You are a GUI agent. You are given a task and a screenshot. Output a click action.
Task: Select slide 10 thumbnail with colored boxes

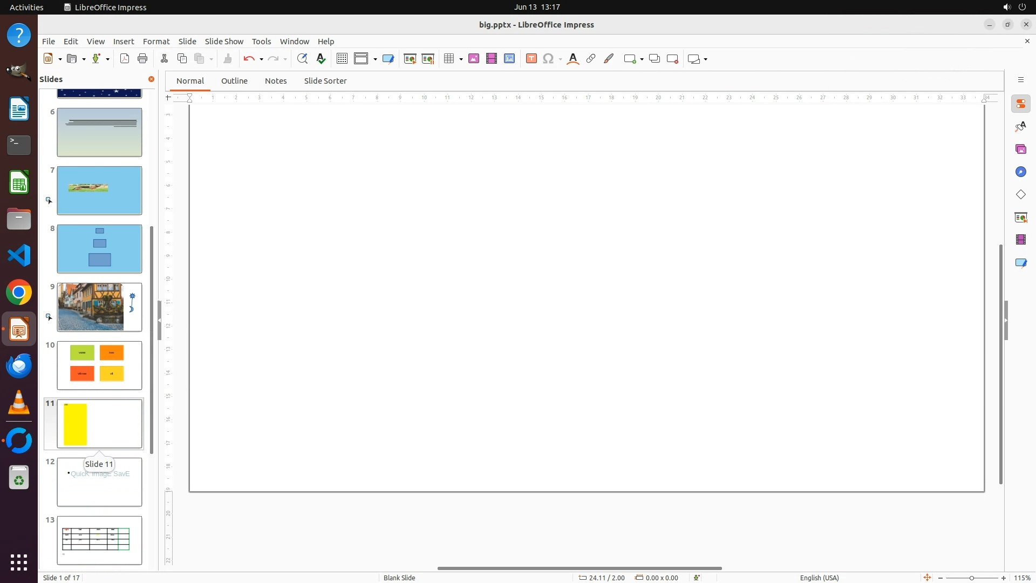pyautogui.click(x=100, y=365)
